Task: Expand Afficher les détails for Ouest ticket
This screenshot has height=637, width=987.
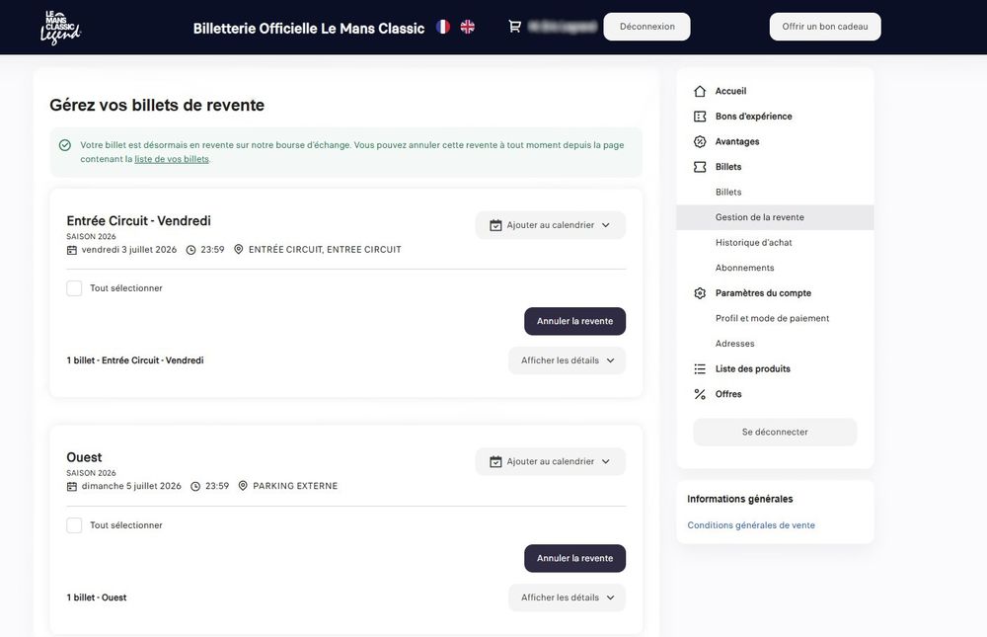Action: [567, 597]
